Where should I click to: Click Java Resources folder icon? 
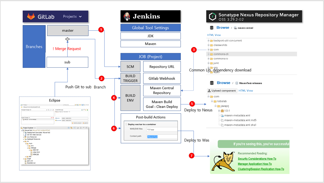[25, 137]
